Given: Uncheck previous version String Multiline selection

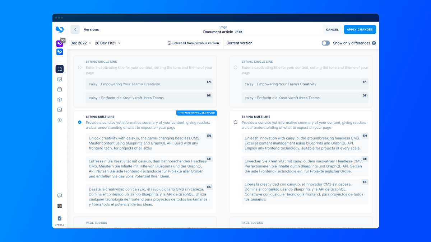Looking at the screenshot, I should (80, 122).
